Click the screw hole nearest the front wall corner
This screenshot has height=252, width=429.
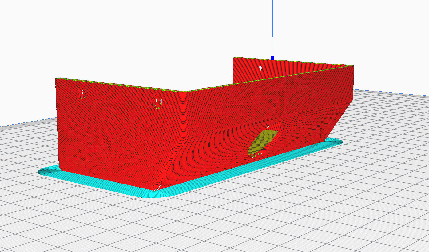click(x=158, y=102)
